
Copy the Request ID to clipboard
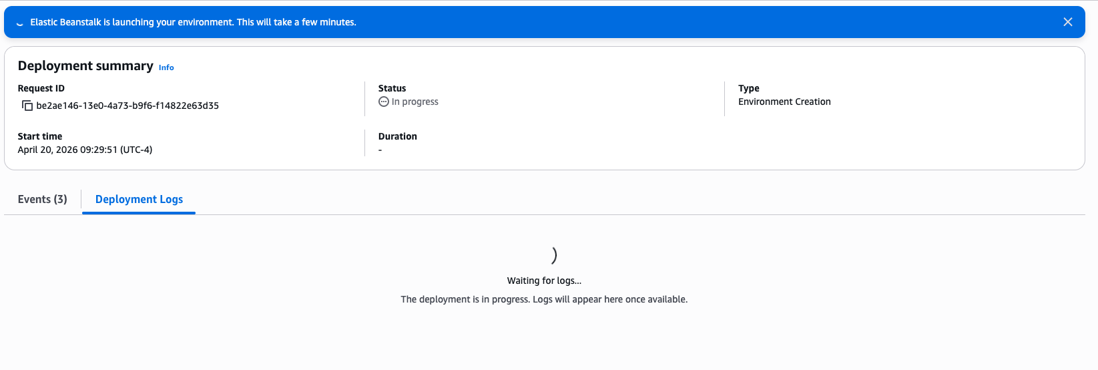click(27, 106)
